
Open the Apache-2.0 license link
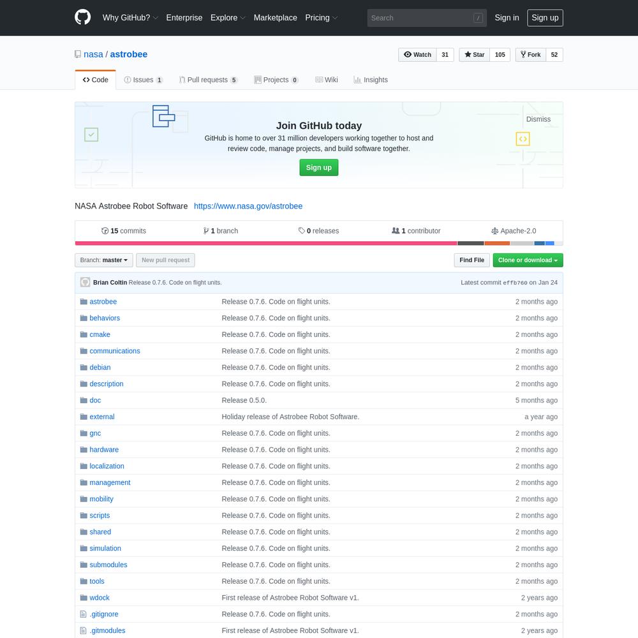coord(514,231)
